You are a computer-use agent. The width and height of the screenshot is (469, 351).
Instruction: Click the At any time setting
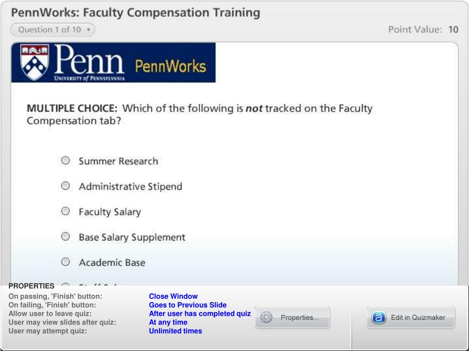(168, 322)
